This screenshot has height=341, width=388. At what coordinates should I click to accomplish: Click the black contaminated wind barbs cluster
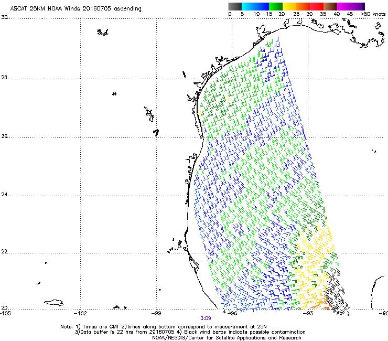[x=337, y=291]
